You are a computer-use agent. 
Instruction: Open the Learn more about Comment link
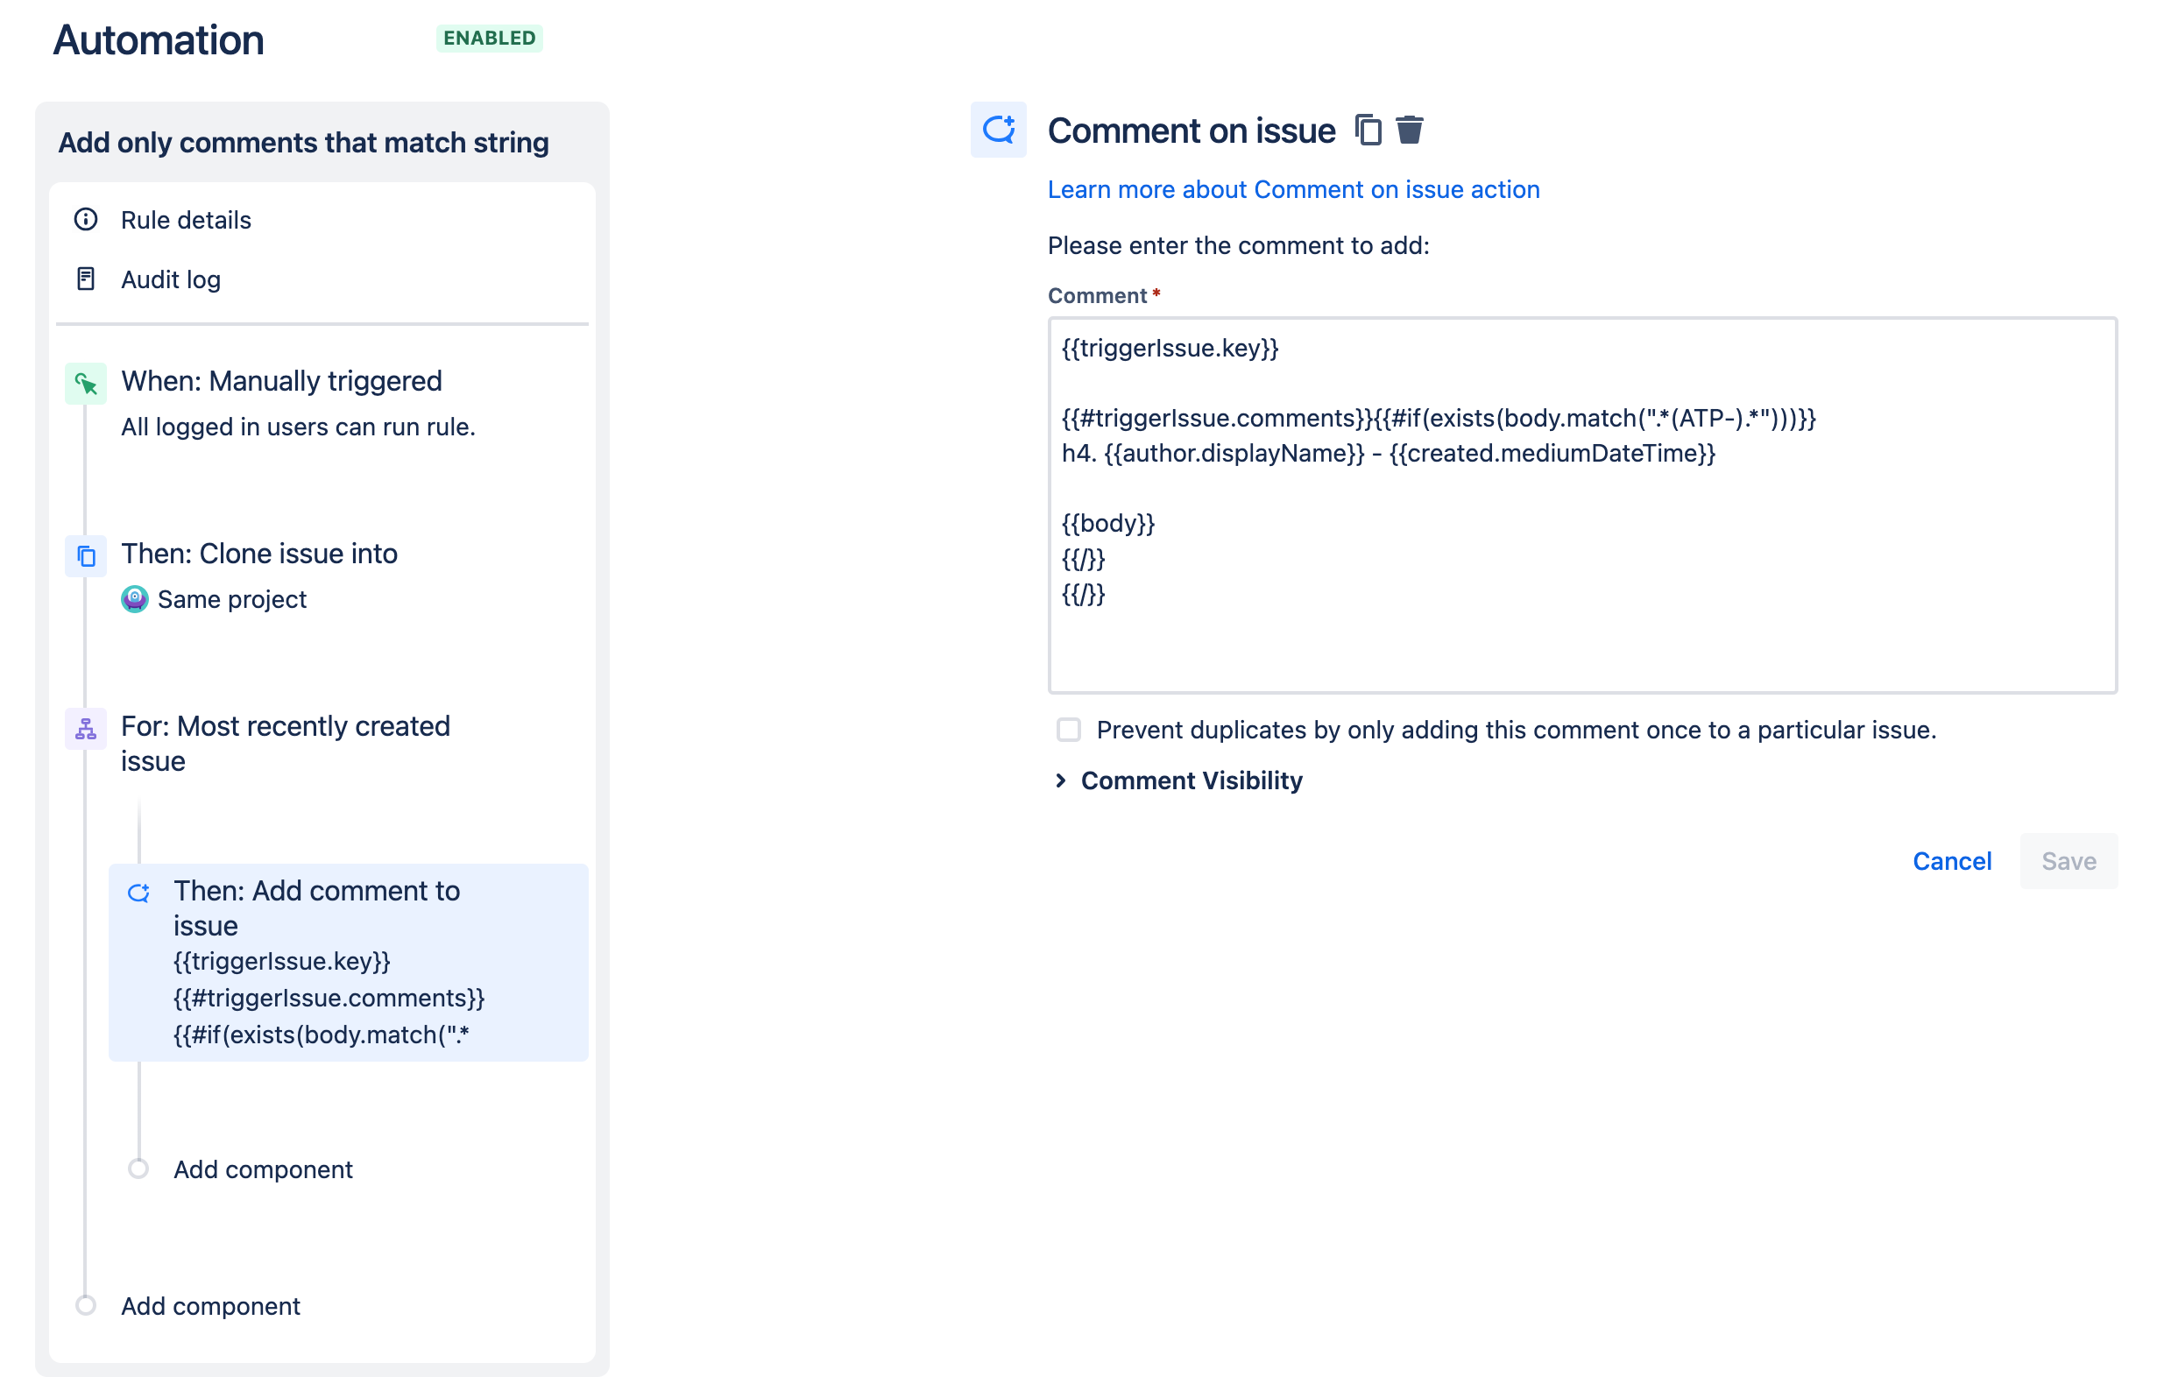click(x=1293, y=189)
